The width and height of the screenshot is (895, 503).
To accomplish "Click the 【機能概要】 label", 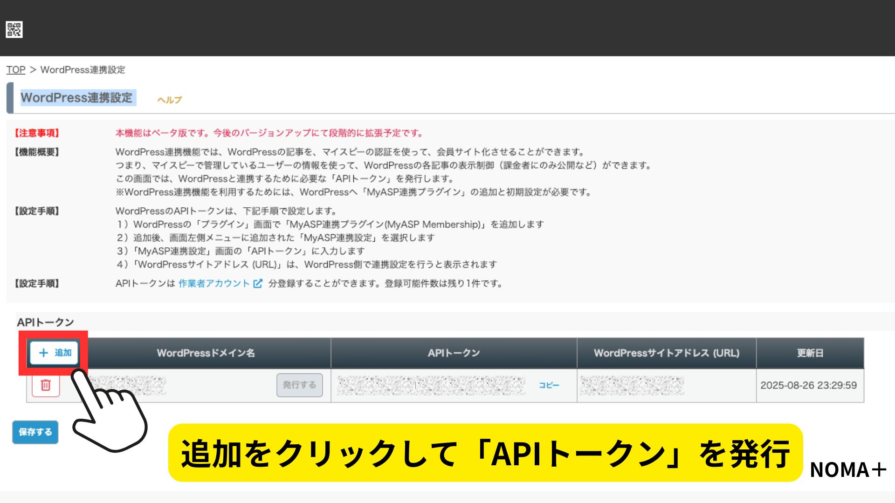I will point(37,152).
